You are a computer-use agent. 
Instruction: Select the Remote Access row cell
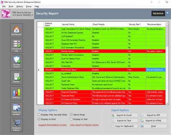76,51
